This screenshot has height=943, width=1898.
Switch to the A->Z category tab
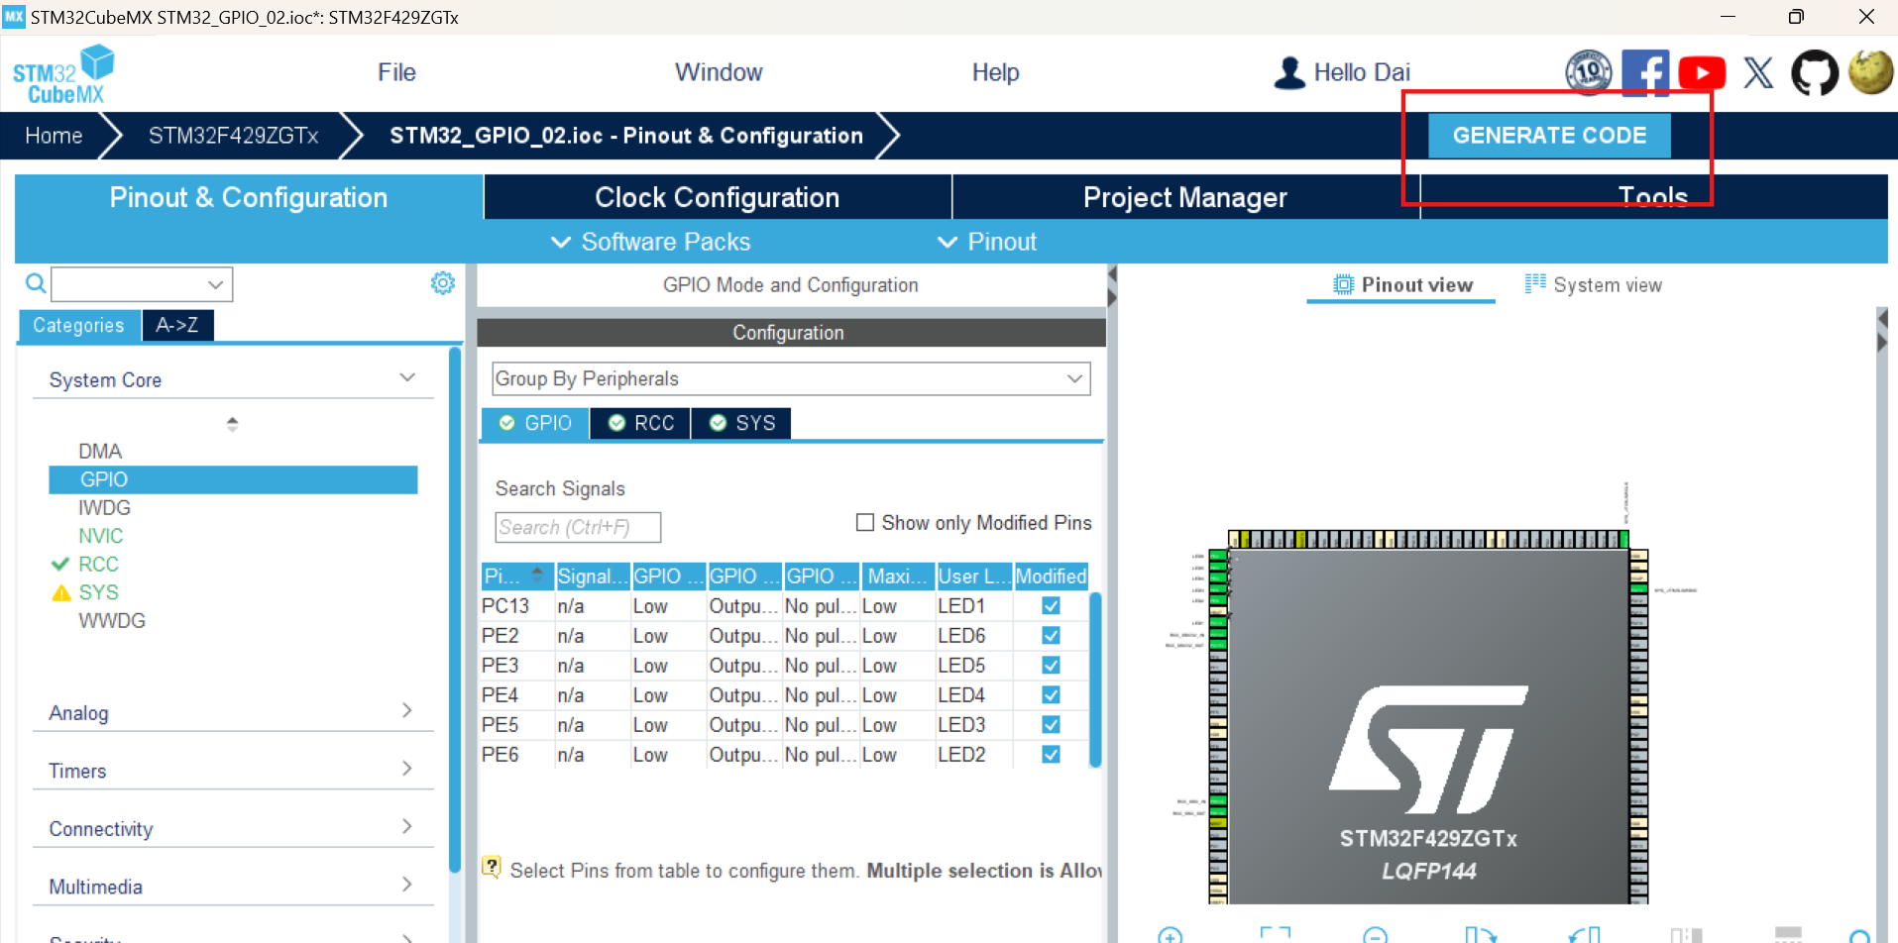pos(177,325)
